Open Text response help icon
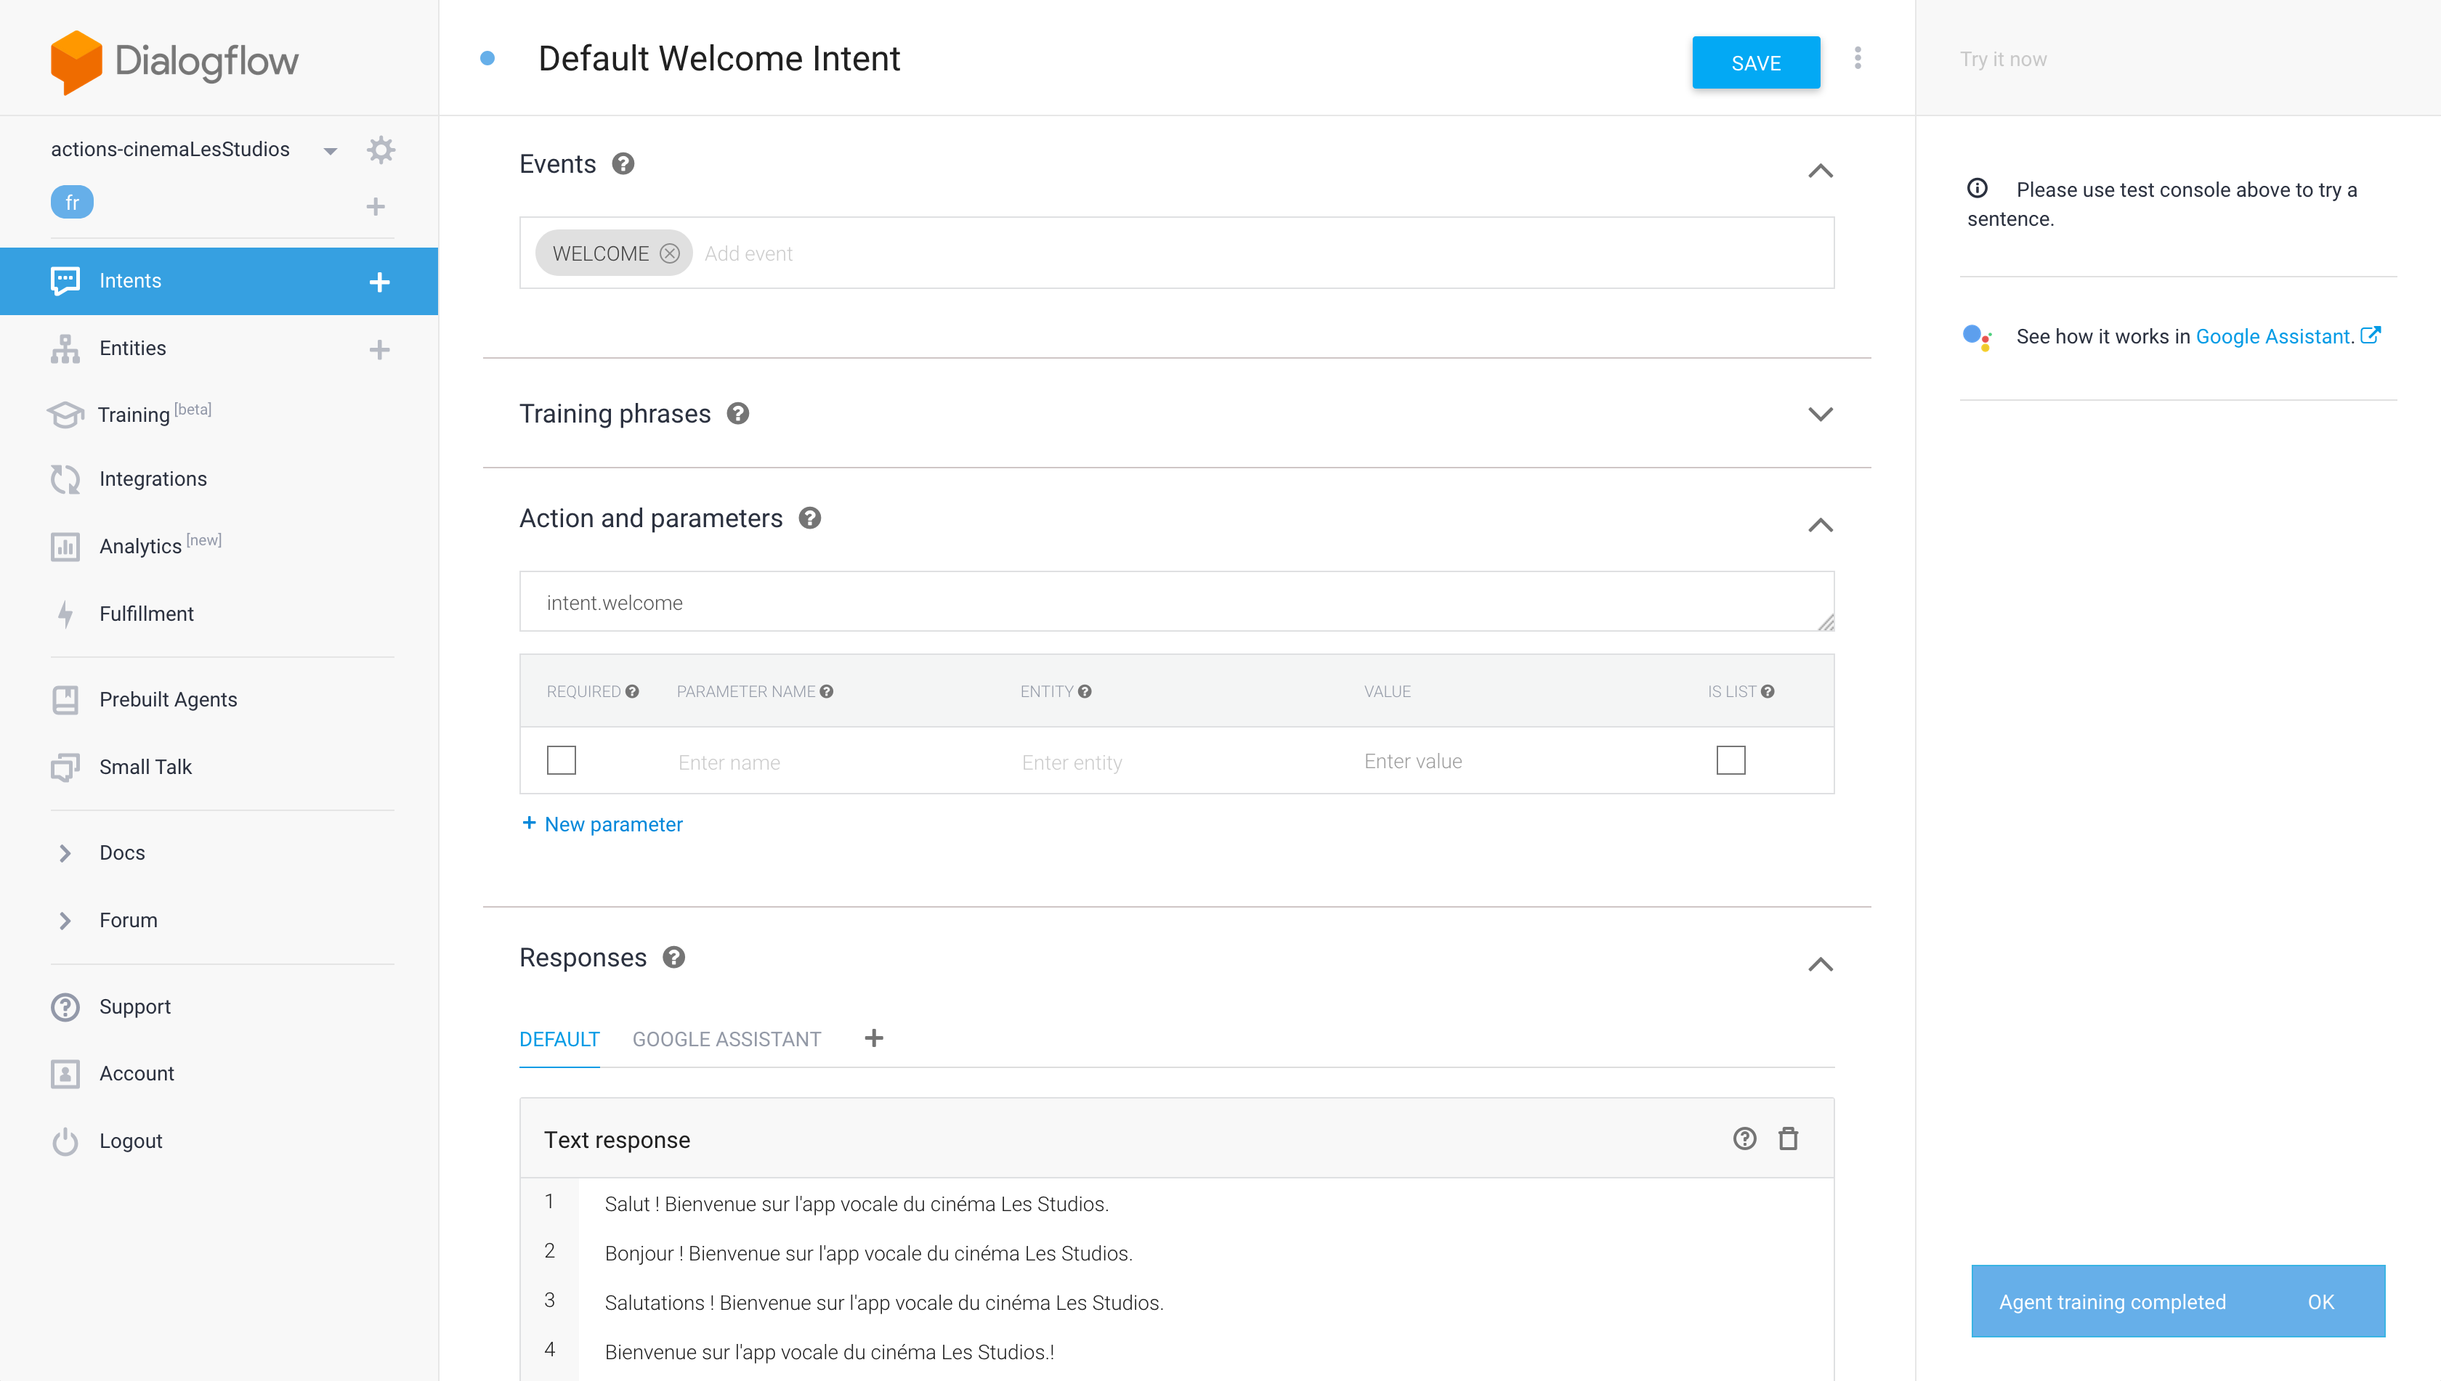Screen dimensions: 2441x1381 tap(1744, 1139)
